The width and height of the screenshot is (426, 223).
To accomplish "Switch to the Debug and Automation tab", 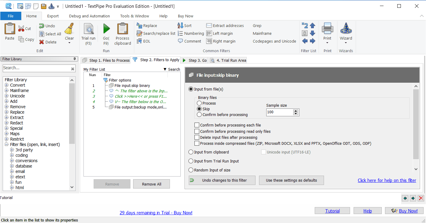I will click(89, 16).
